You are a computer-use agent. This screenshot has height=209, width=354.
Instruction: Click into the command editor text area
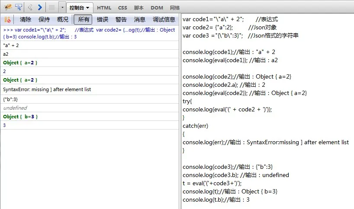pos(267,111)
